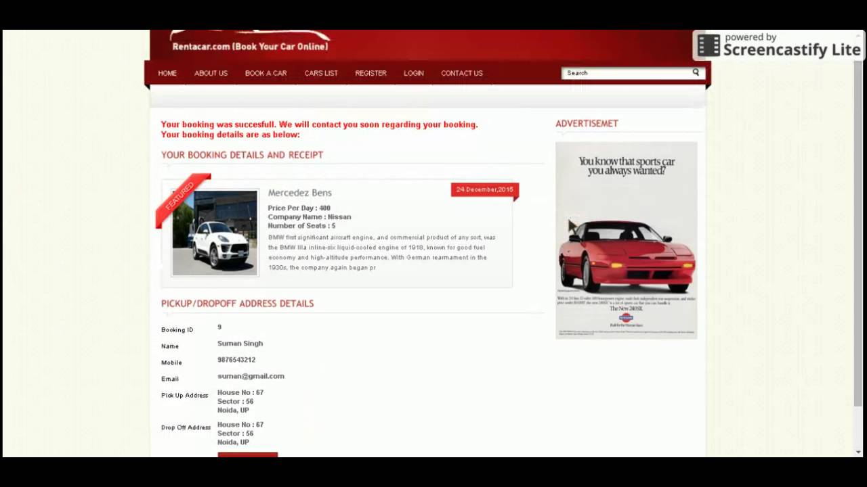Image resolution: width=867 pixels, height=487 pixels.
Task: Click the Price Per Day : 400 text
Action: (x=299, y=208)
